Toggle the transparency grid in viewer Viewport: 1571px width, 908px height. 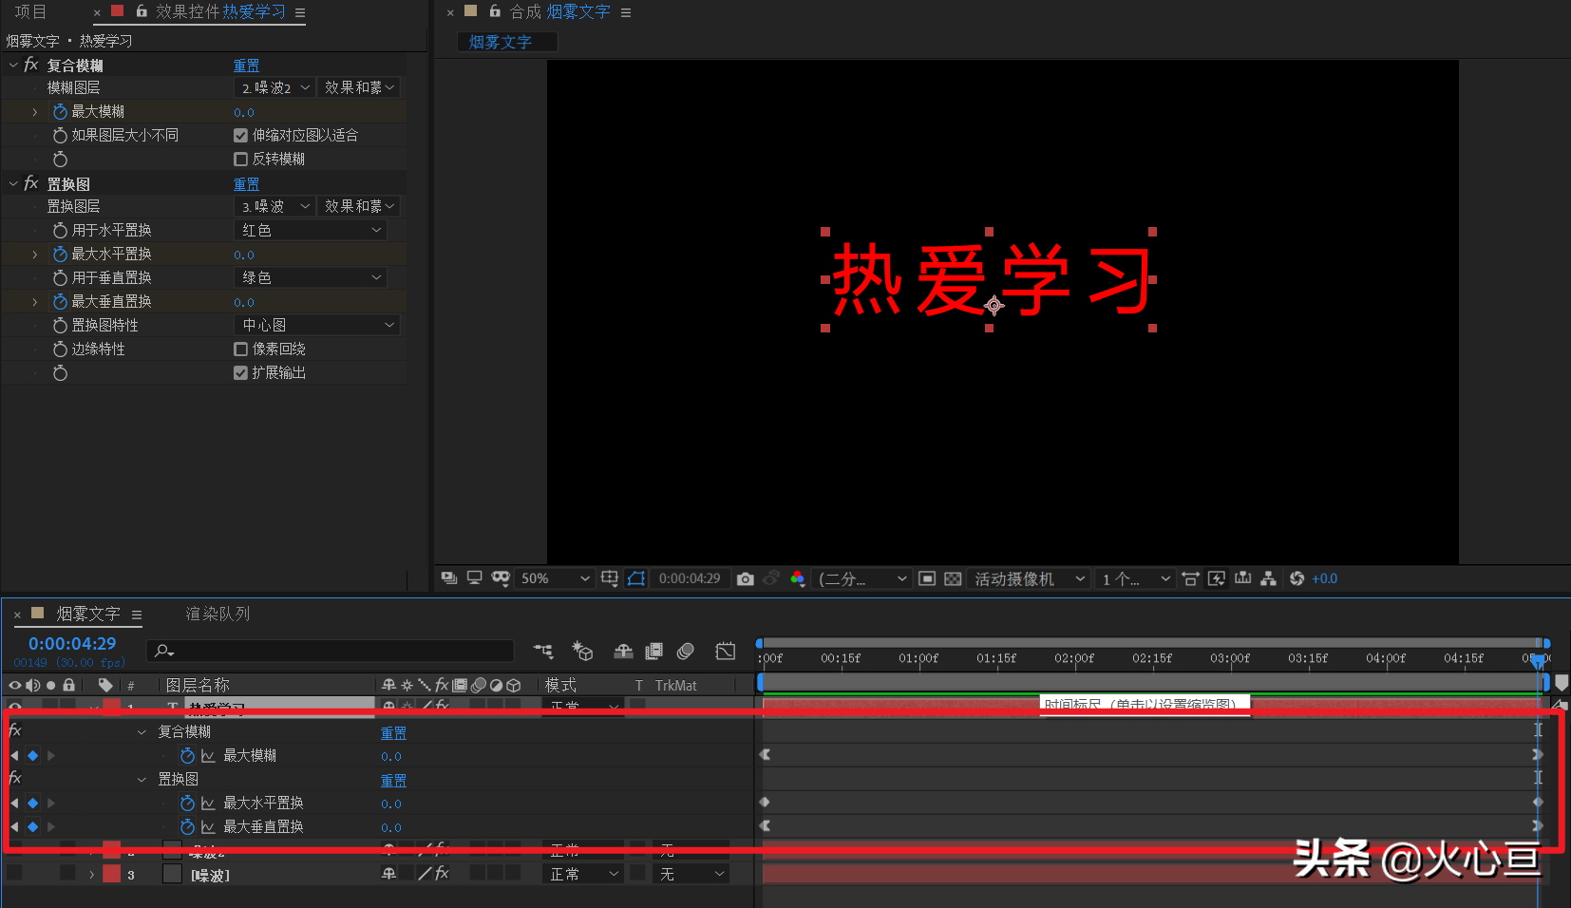tap(953, 578)
